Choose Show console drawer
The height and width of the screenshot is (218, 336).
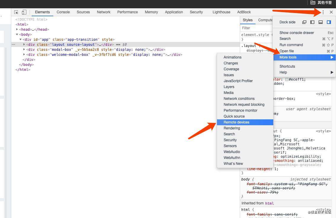304,33
